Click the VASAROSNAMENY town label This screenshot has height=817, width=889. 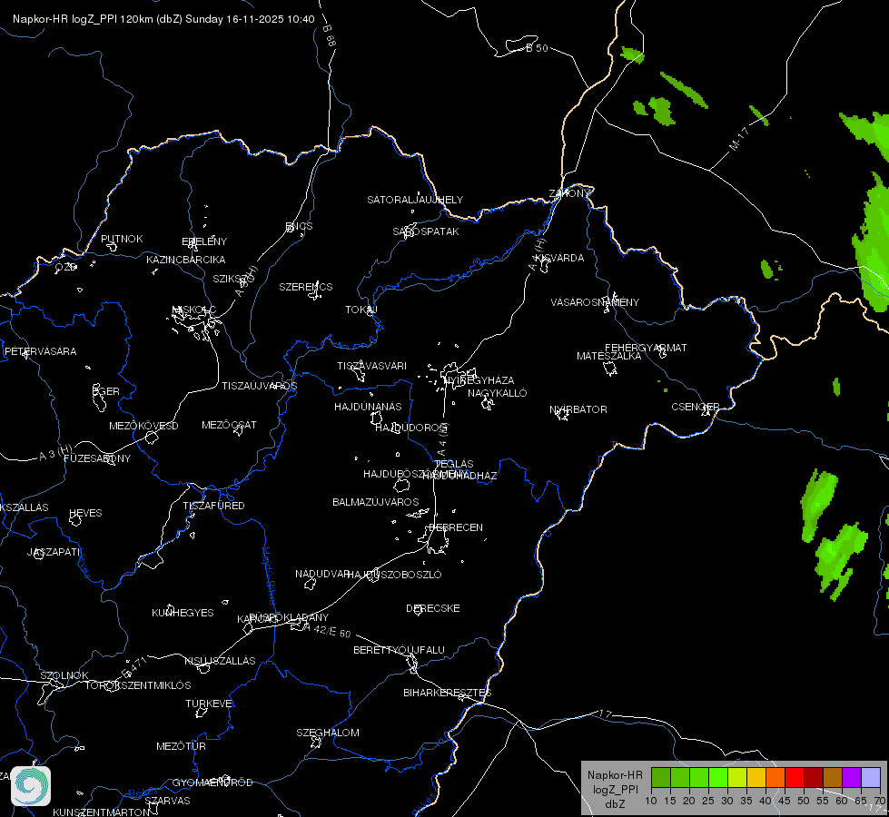[595, 302]
